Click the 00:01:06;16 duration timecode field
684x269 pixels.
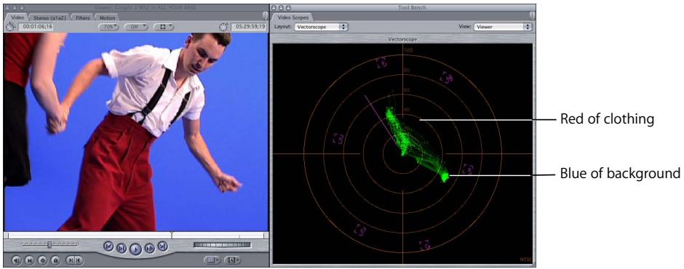click(x=36, y=27)
